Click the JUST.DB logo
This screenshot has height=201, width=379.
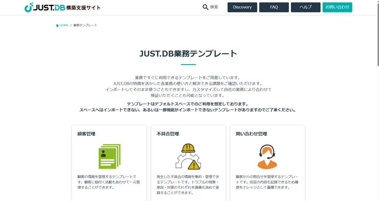click(45, 7)
